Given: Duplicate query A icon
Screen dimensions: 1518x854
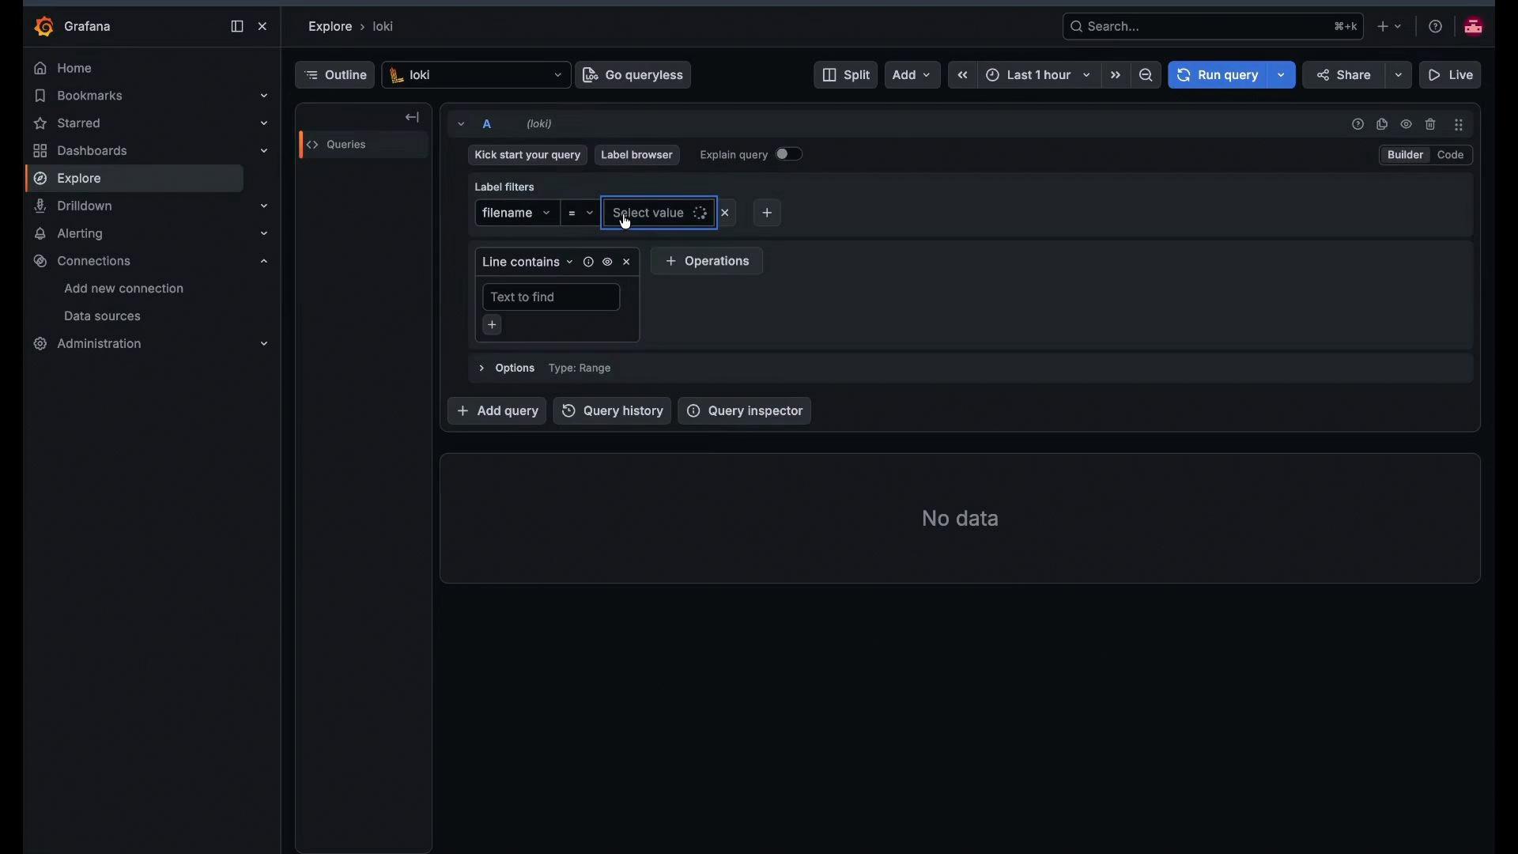Looking at the screenshot, I should click(1382, 124).
